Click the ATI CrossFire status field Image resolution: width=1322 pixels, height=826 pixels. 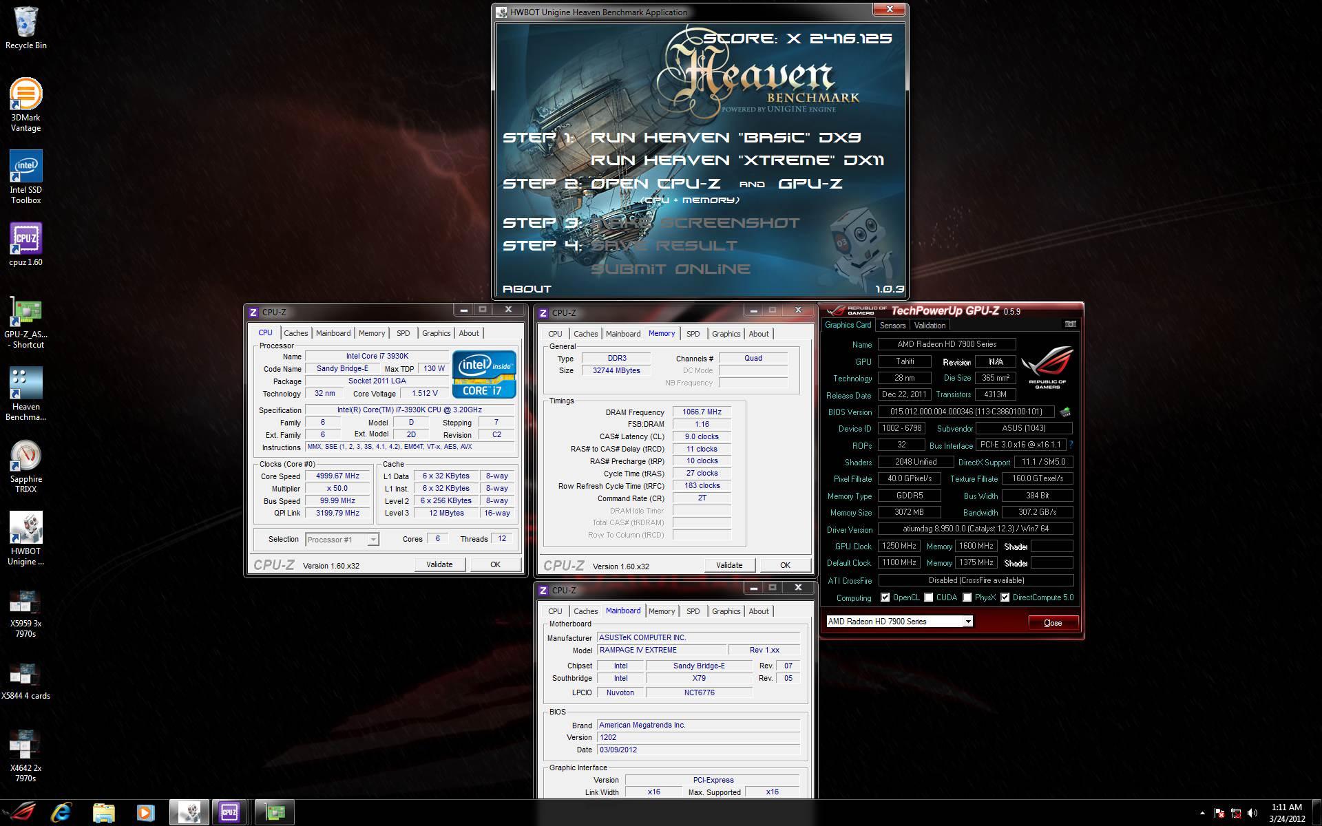coord(975,580)
